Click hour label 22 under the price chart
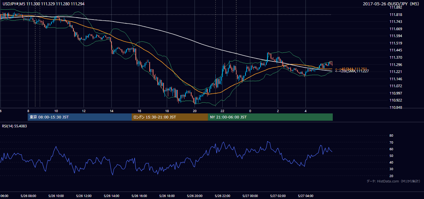This screenshot has height=199, width=424. tap(223, 111)
